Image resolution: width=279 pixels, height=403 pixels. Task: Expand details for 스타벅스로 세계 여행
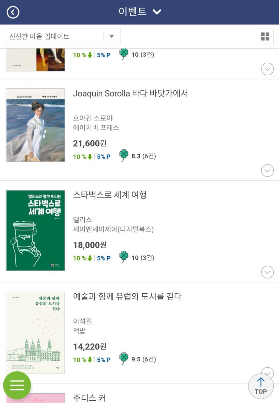267,272
